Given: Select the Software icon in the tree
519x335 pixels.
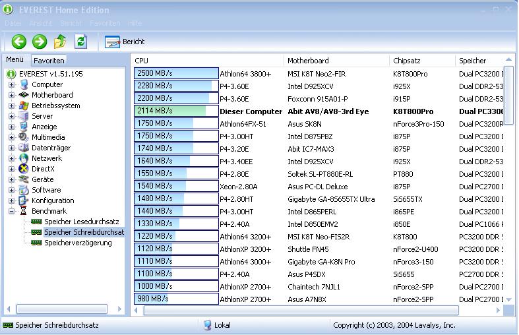Looking at the screenshot, I should (24, 190).
